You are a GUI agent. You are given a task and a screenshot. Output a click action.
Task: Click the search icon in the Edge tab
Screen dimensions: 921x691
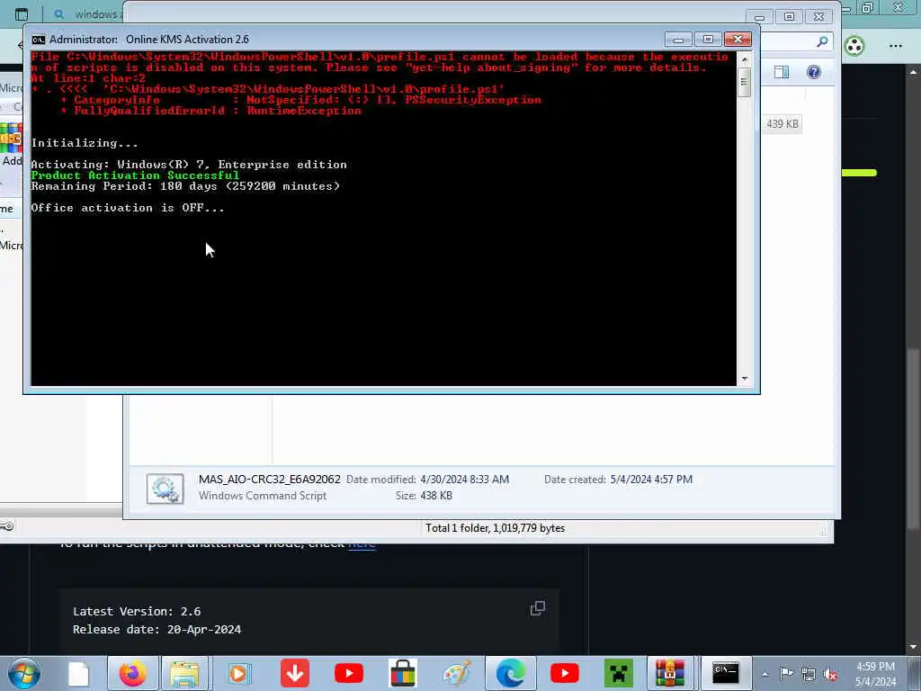point(58,14)
